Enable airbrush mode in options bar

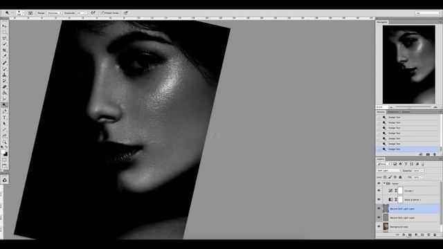pyautogui.click(x=93, y=13)
